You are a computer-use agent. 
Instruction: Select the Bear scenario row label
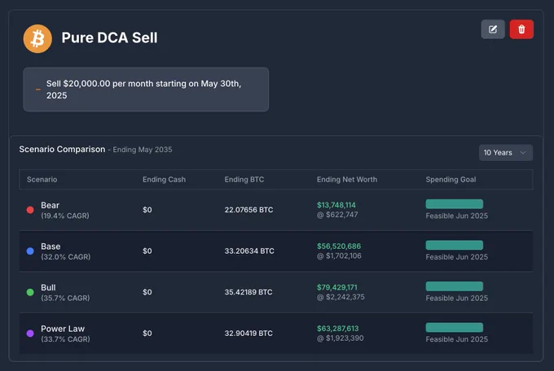tap(50, 205)
